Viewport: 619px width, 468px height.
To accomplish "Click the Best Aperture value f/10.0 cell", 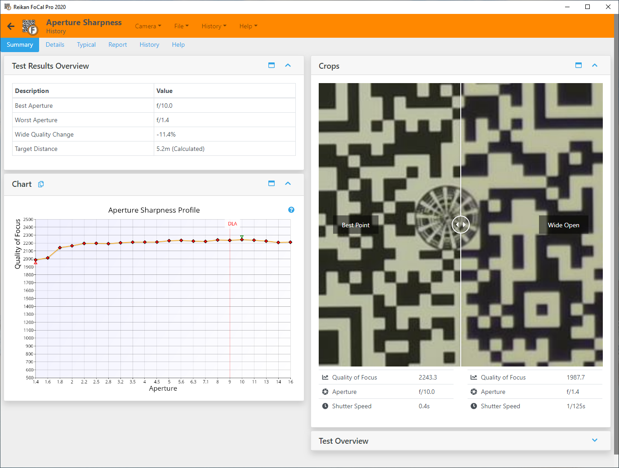I will tap(225, 106).
